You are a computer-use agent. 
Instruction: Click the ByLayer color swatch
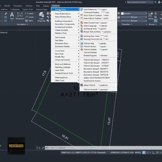(x=122, y=13)
